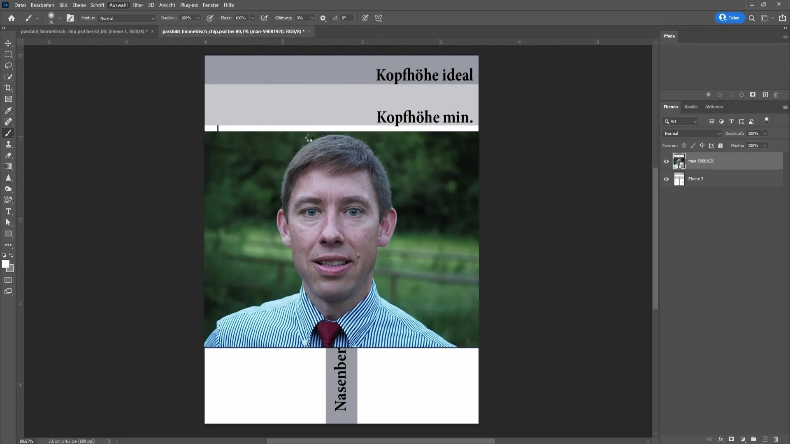790x444 pixels.
Task: Open the Ebene menu in menu bar
Action: (x=78, y=5)
